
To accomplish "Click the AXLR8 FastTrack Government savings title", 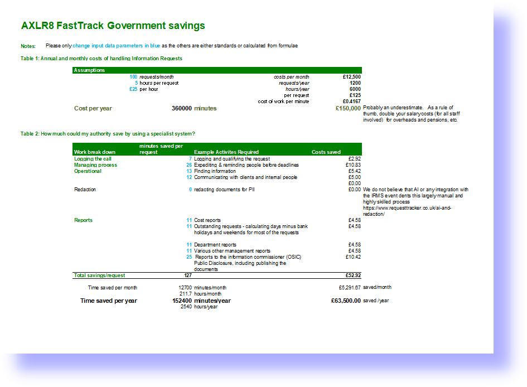I will tap(113, 26).
